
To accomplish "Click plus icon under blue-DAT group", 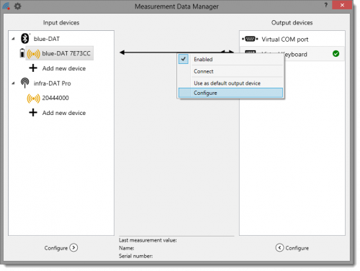I will coord(33,68).
